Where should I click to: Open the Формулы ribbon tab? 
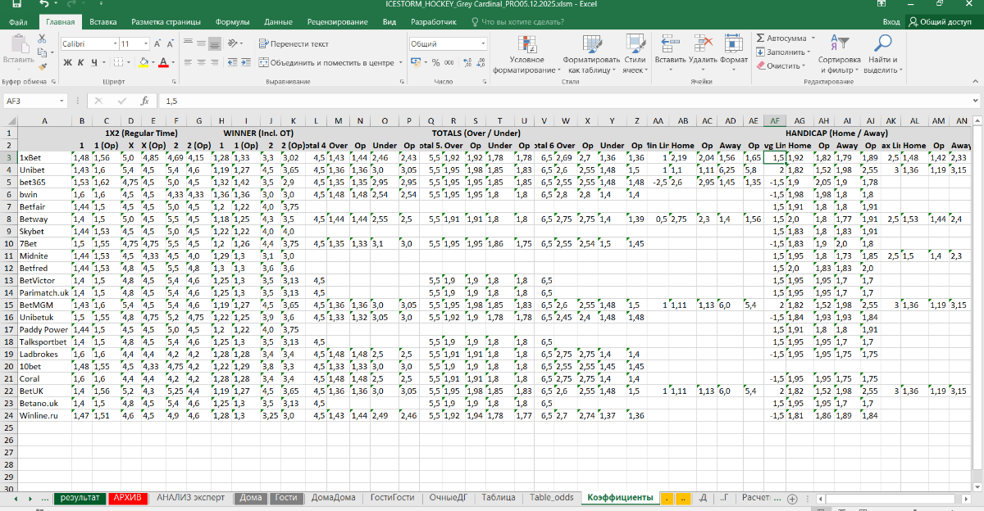coord(233,21)
